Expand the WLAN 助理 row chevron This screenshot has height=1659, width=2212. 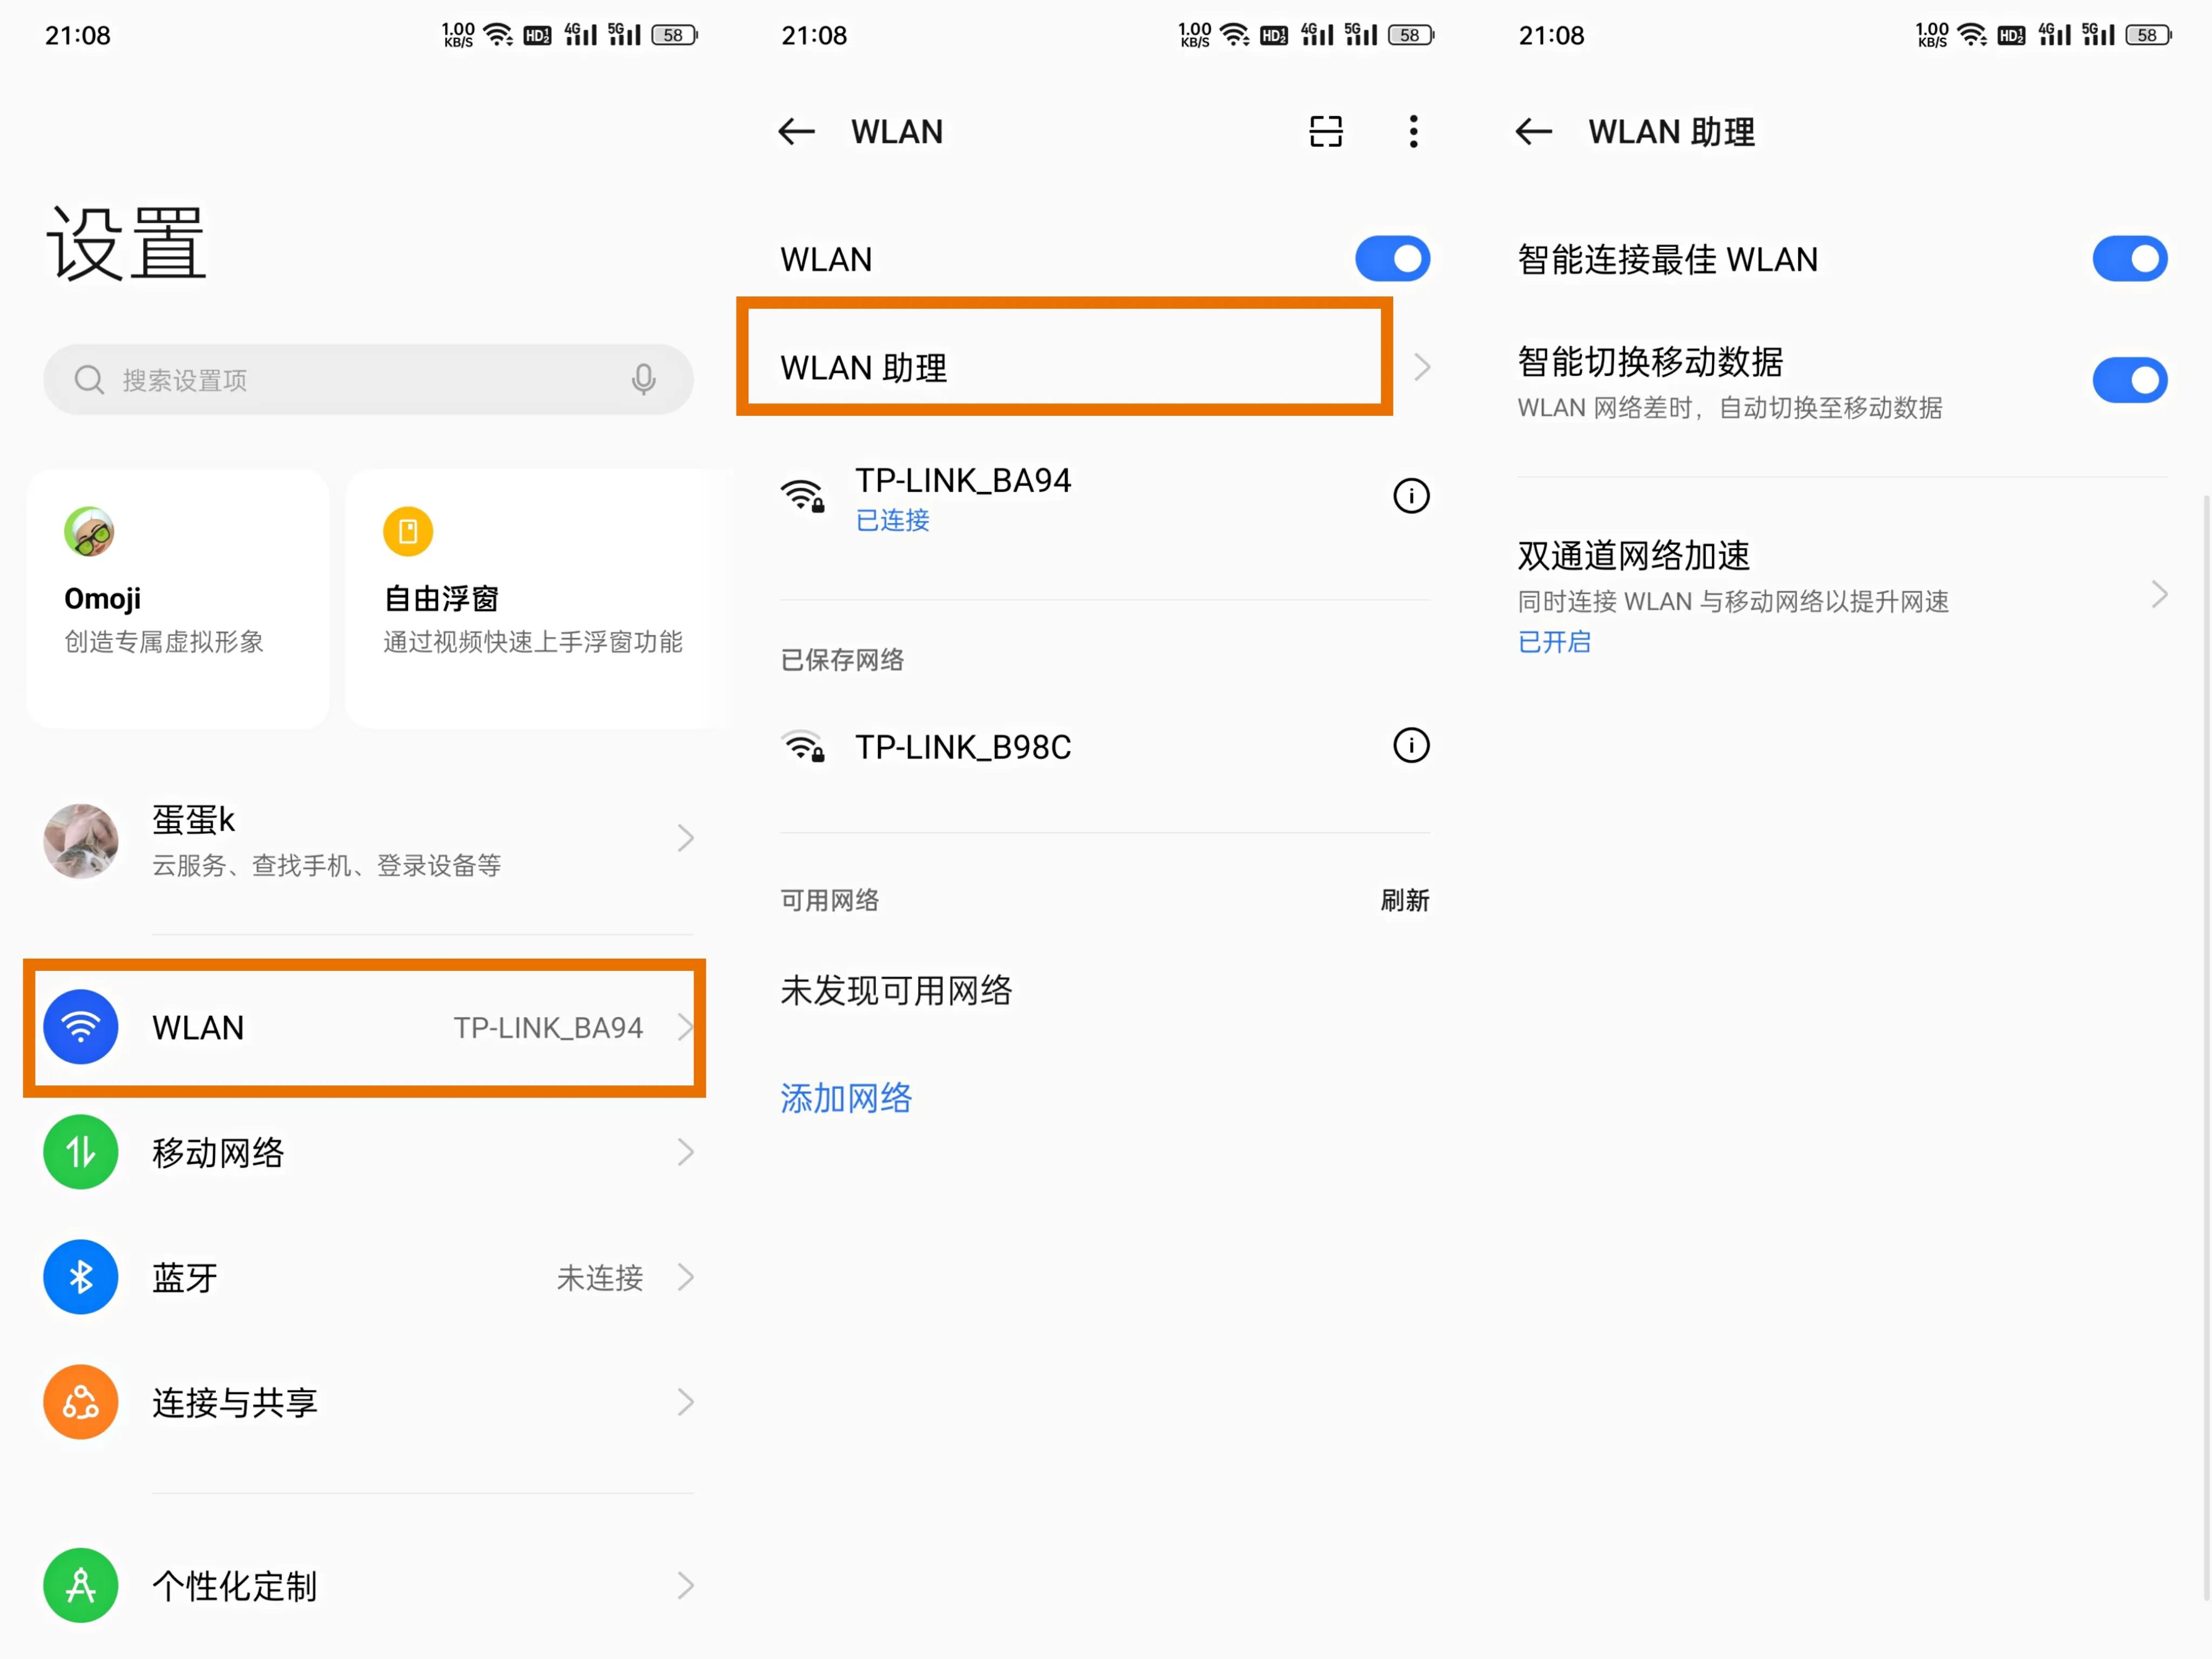pos(1423,367)
